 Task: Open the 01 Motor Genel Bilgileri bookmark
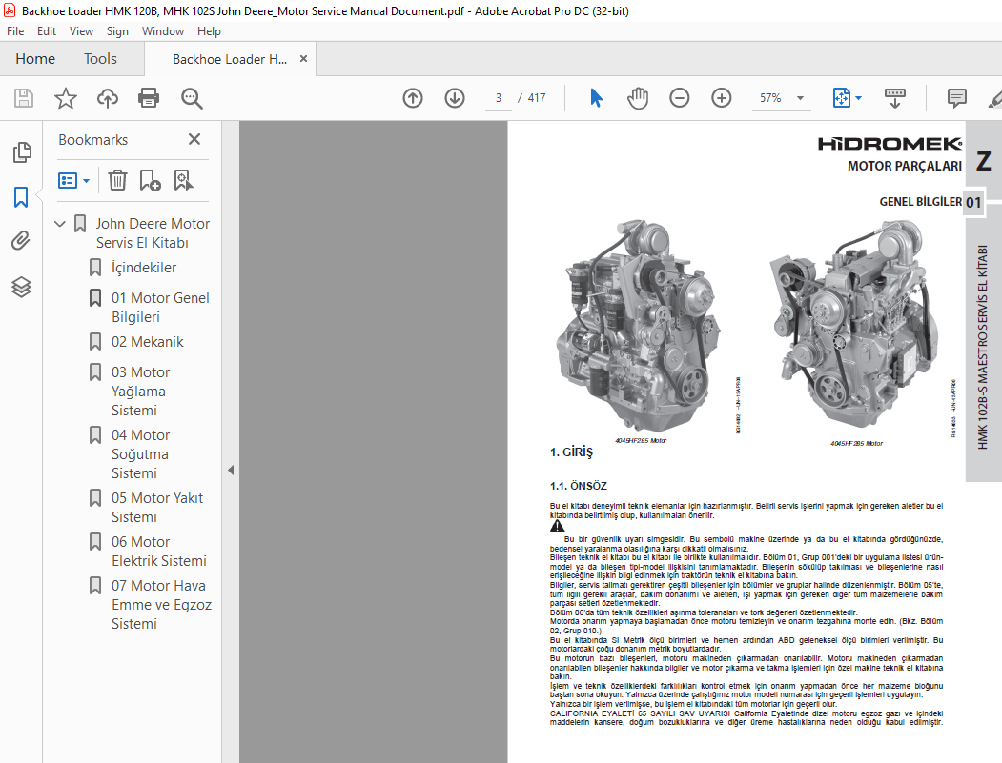point(160,307)
